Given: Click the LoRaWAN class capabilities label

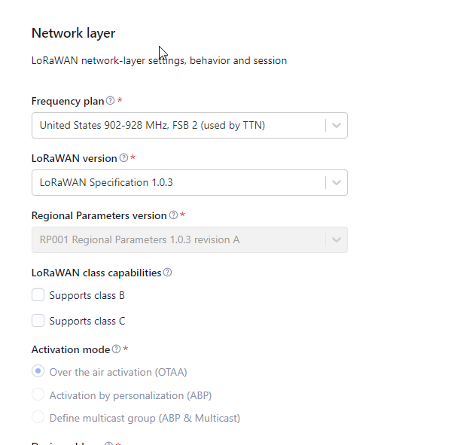Looking at the screenshot, I should (96, 273).
